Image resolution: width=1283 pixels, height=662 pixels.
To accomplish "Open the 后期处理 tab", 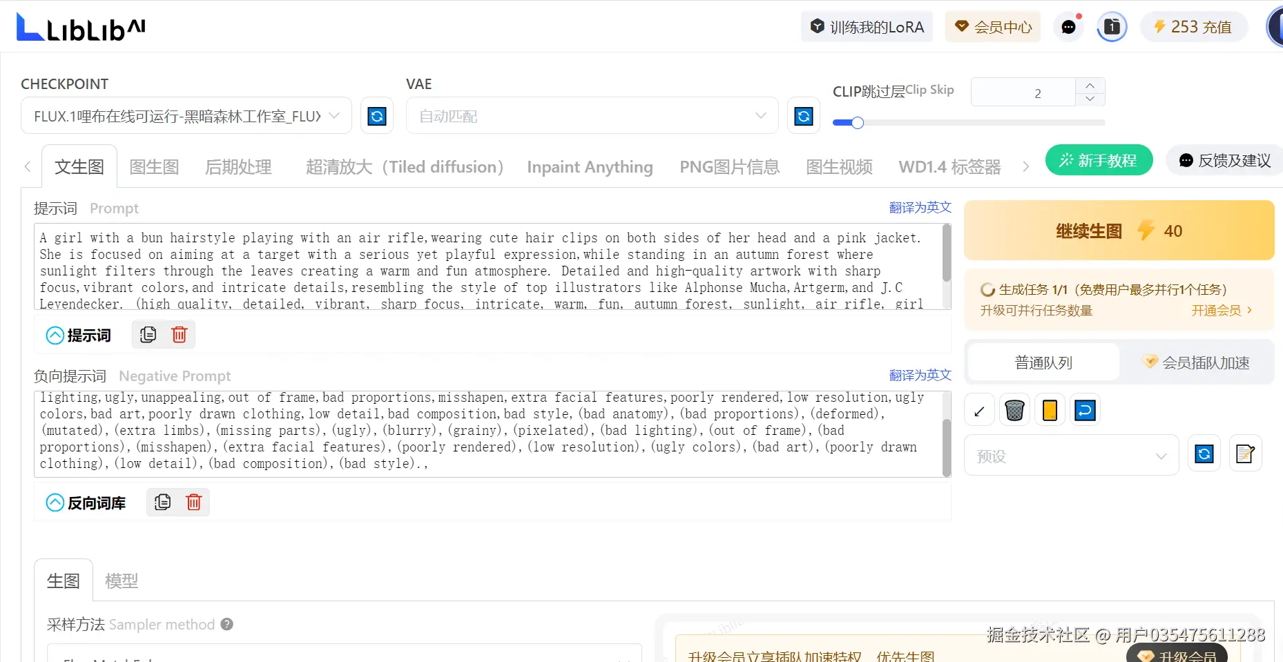I will 238,167.
